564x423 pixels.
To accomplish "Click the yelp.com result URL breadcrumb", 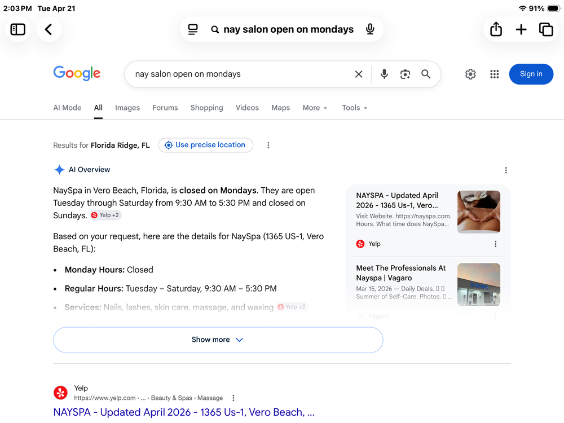I will [x=148, y=398].
